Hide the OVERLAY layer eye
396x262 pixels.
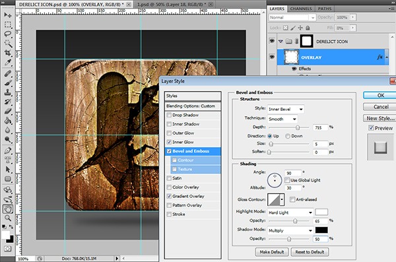(272, 57)
